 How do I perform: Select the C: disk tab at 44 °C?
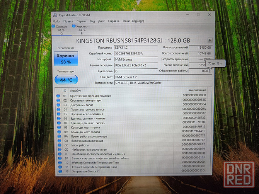(61, 30)
